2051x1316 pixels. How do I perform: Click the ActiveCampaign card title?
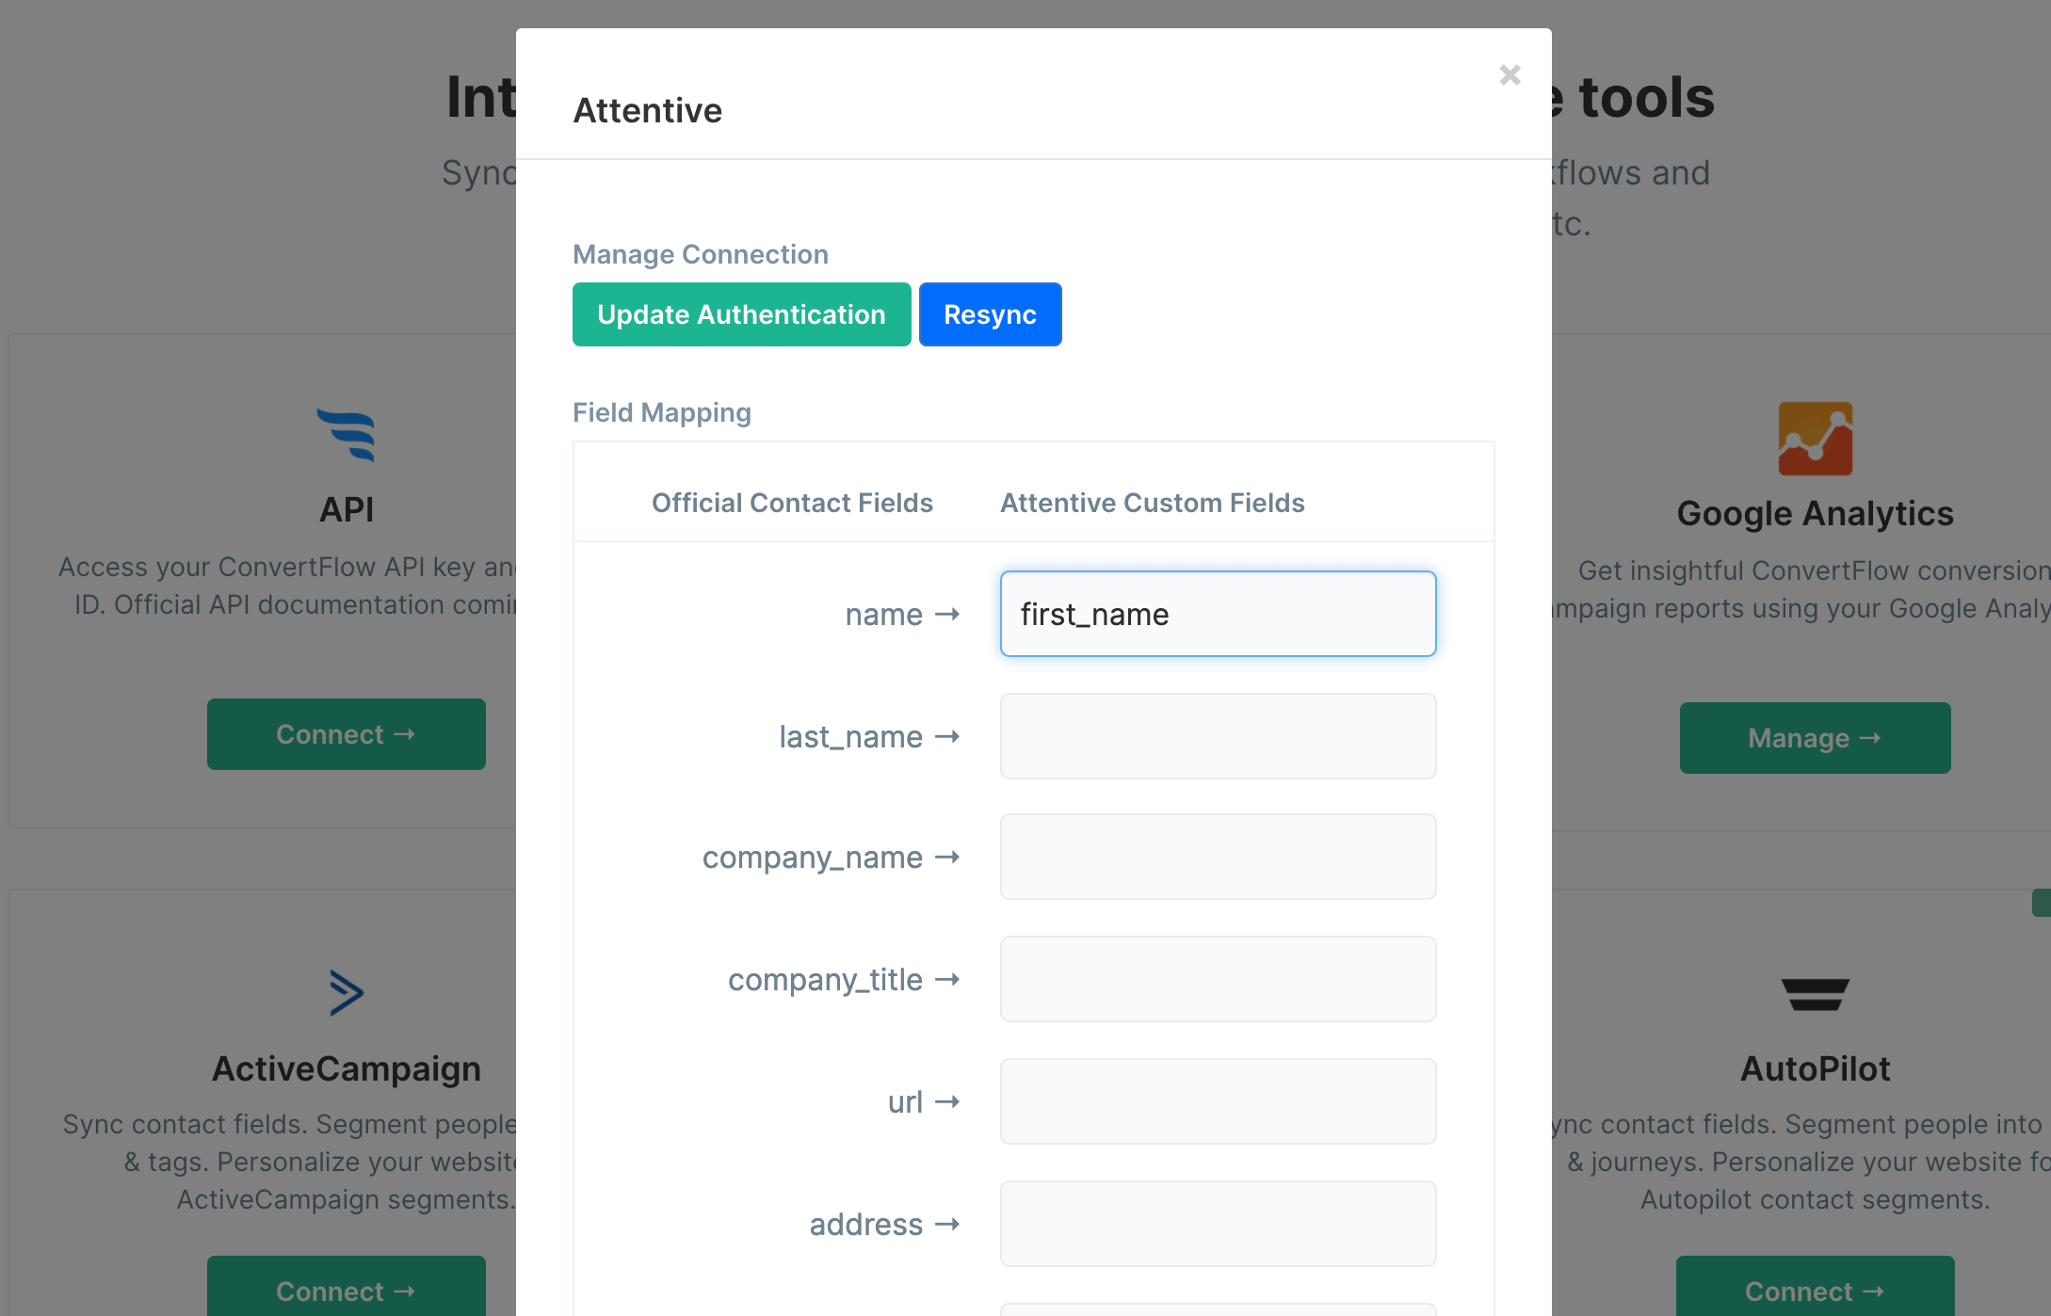(x=347, y=1068)
